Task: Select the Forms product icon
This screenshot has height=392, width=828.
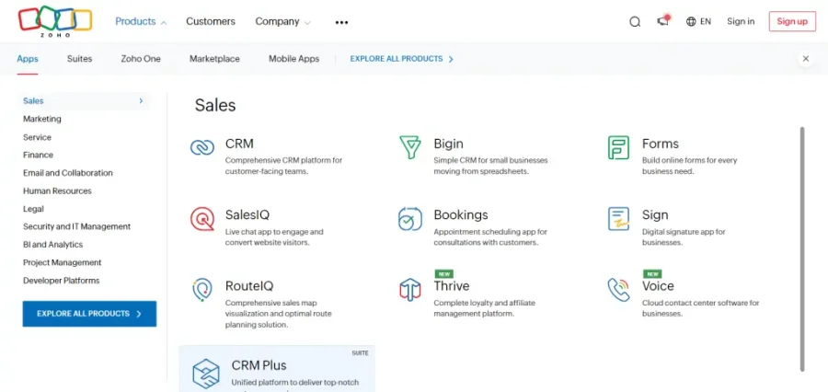Action: [618, 148]
